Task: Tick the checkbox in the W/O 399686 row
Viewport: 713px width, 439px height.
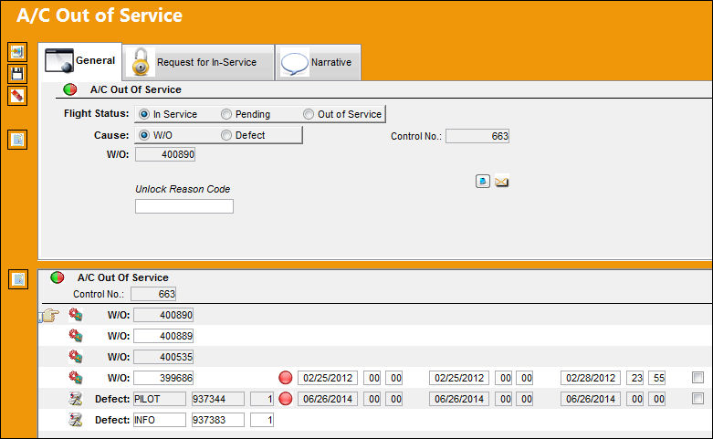Action: [697, 377]
